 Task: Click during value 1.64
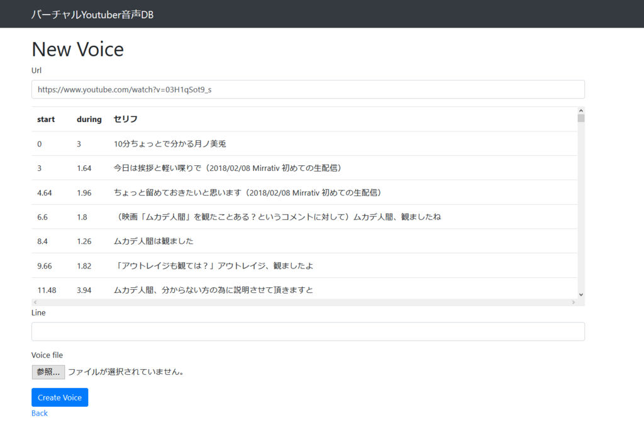[x=84, y=168]
